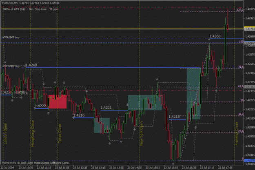Click the 1.4215 level label

click(174, 117)
